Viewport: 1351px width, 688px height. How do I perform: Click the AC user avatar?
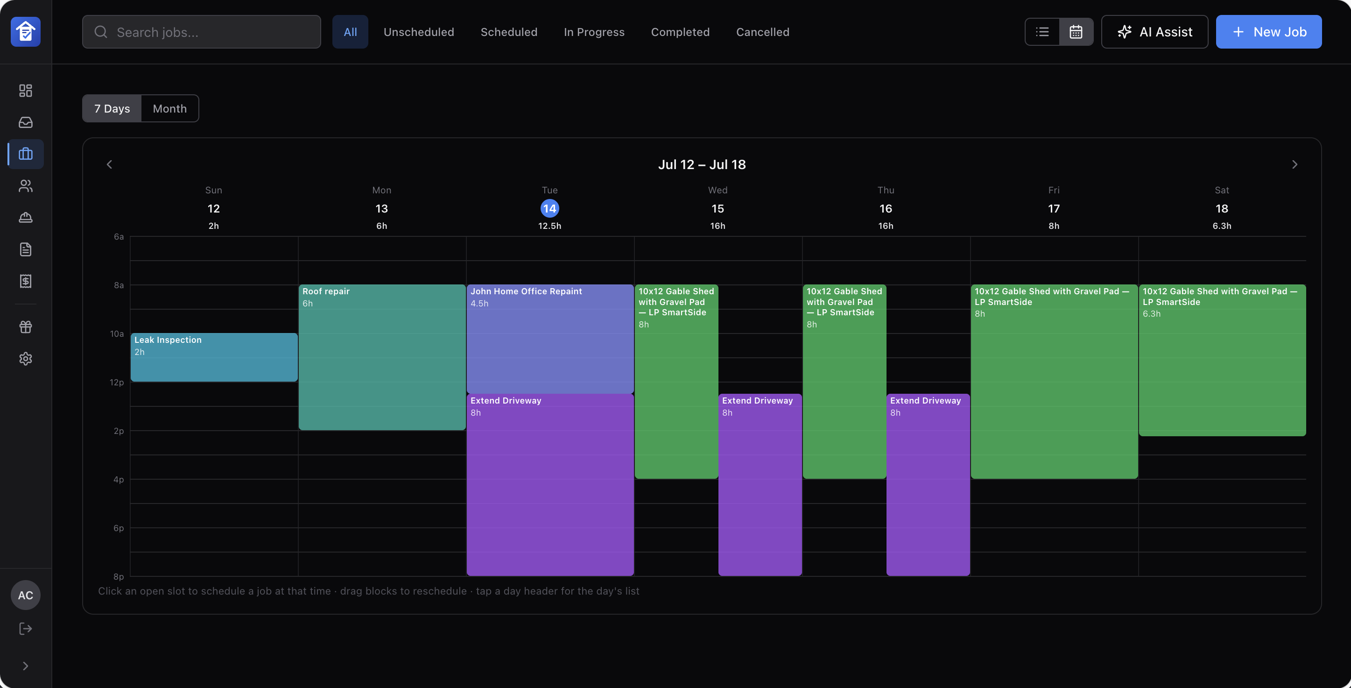tap(26, 595)
